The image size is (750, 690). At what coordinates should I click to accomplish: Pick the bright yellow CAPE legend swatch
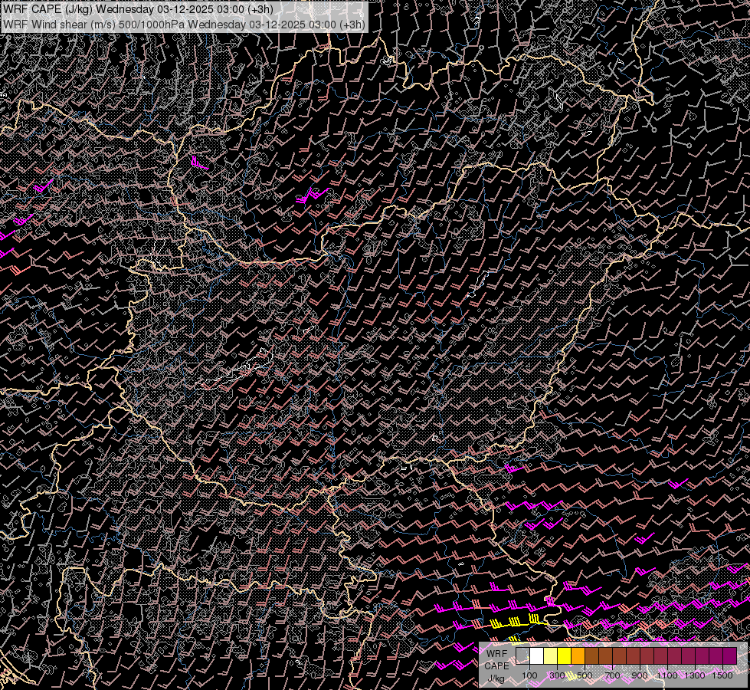click(565, 655)
